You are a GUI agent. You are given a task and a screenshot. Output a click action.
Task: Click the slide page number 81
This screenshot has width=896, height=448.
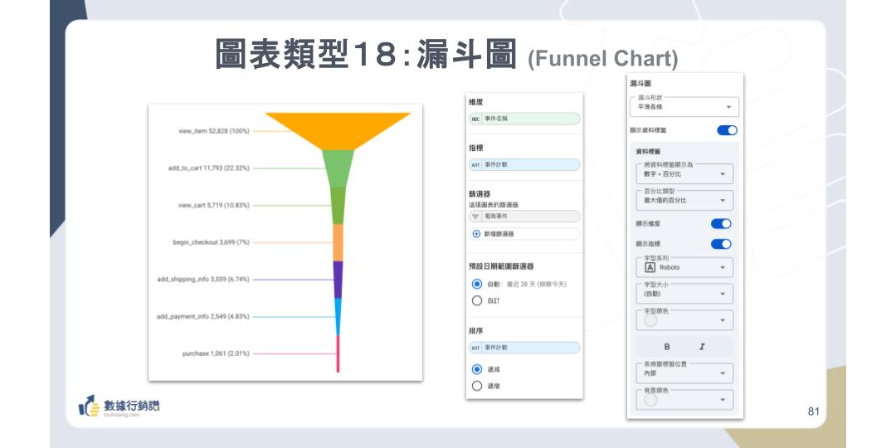814,411
